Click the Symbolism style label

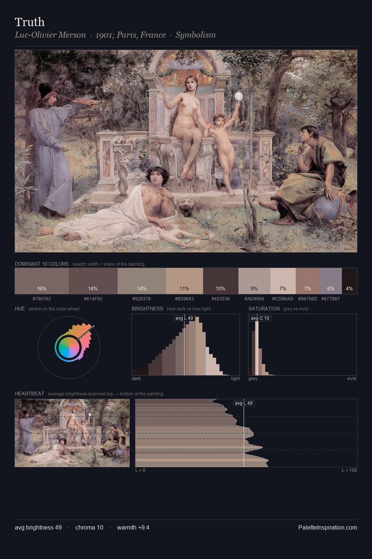tap(196, 35)
